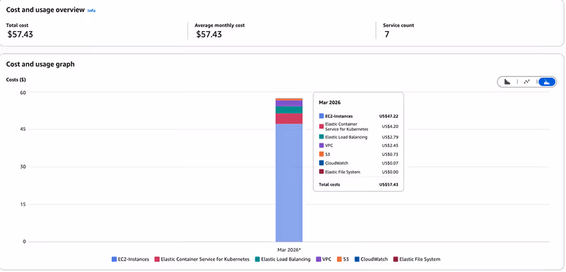Click the Elastic File System legend entry below chart
This screenshot has width=566, height=272.
417,259
